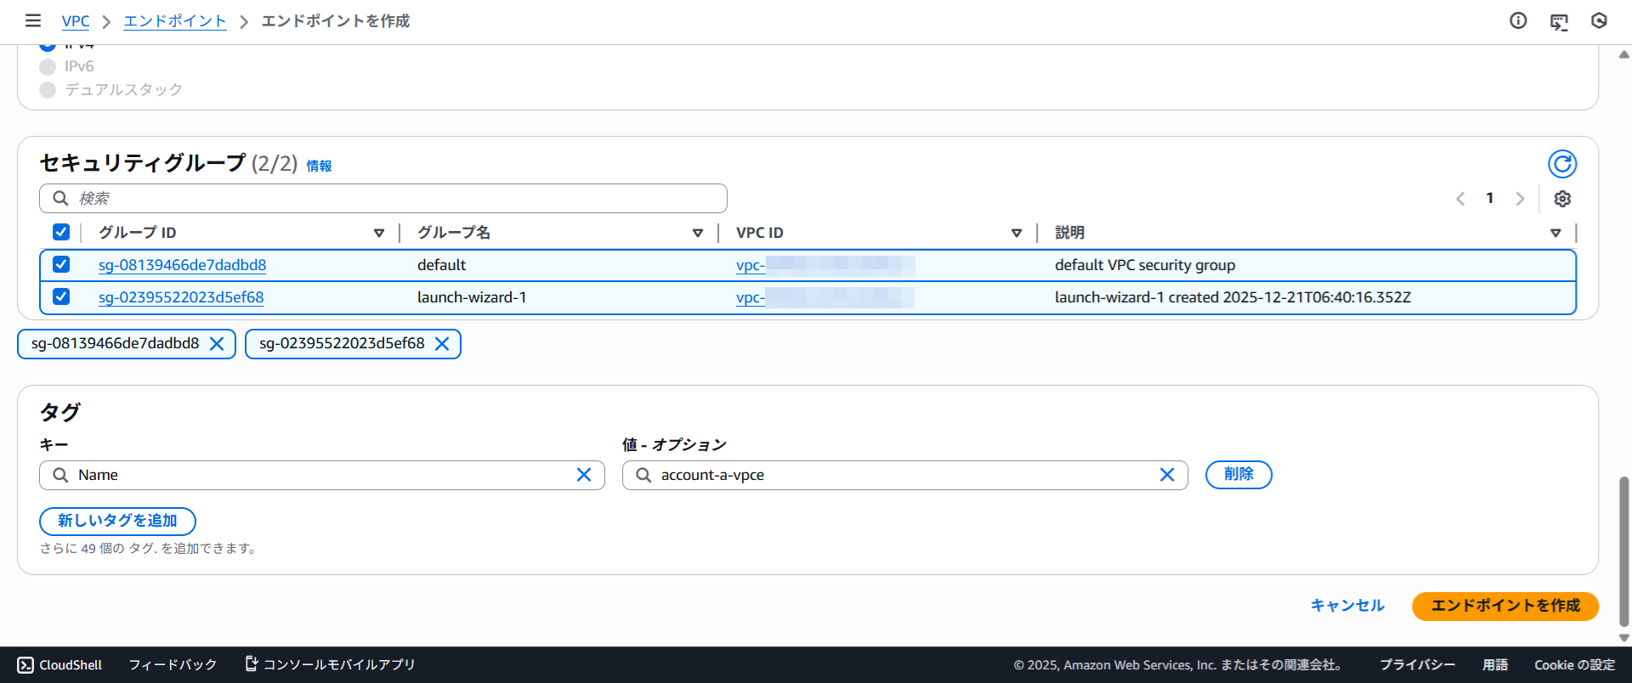Remove sg-08139466de7dadbd8 selection chip

(x=217, y=344)
